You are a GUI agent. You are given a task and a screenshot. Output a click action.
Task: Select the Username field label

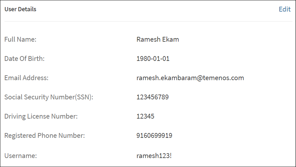21,156
